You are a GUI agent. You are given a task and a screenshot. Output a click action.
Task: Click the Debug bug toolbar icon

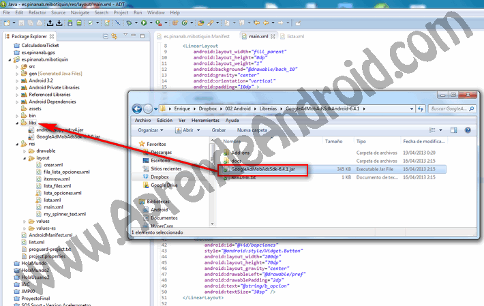tap(129, 22)
